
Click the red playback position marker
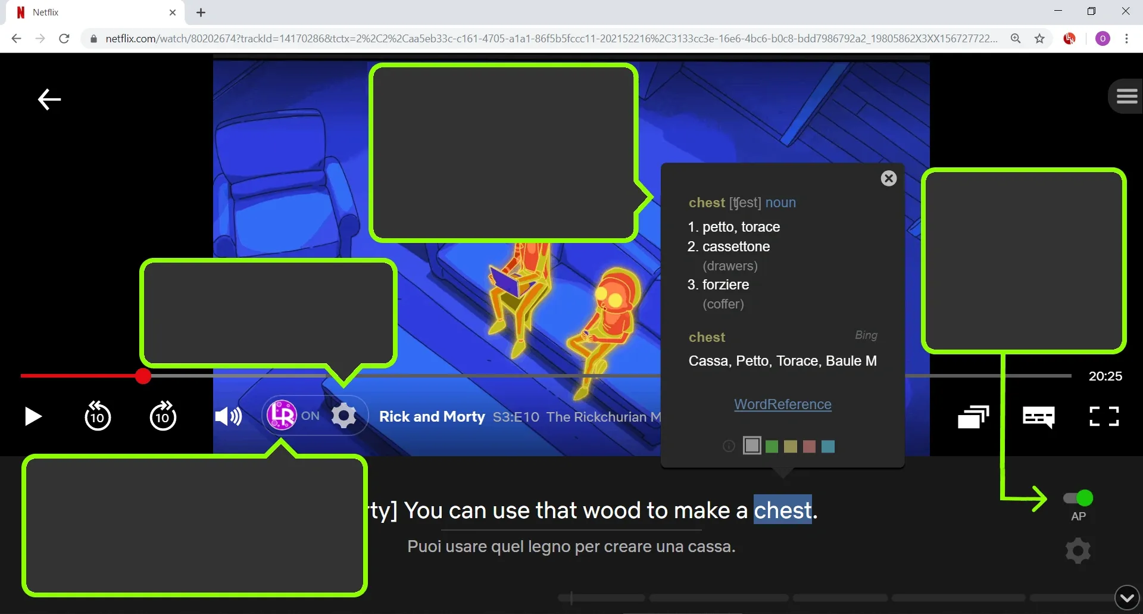[143, 376]
